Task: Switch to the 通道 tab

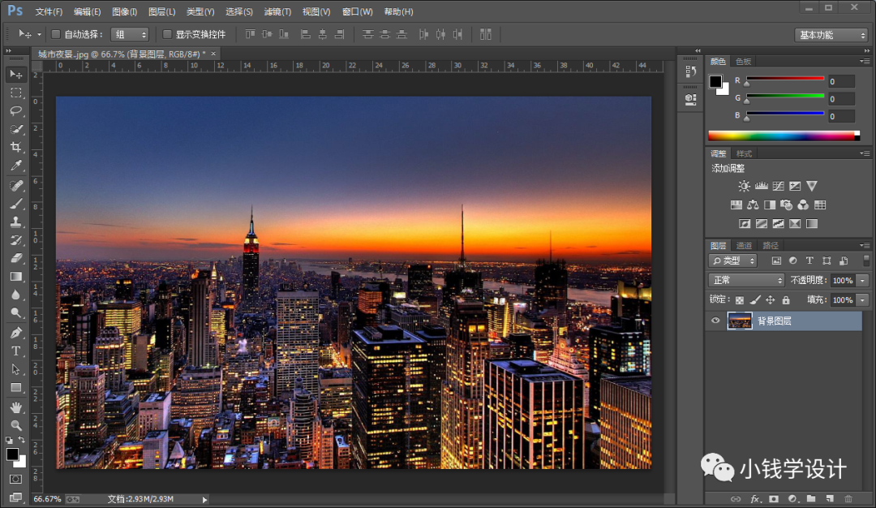Action: (x=744, y=245)
